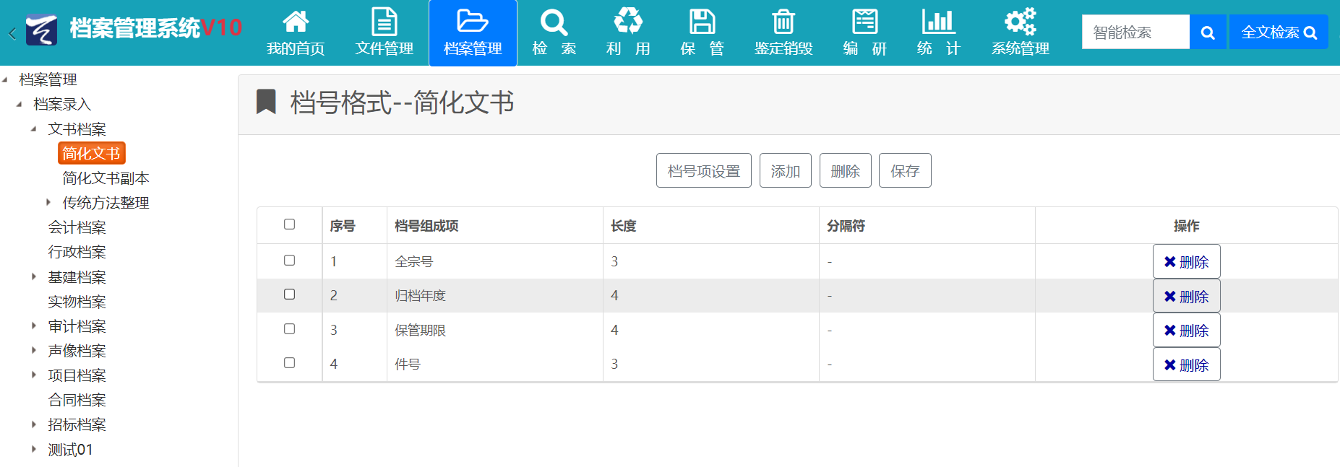Select the 利用 recycle icon
Image resolution: width=1340 pixels, height=467 pixels.
(x=628, y=22)
